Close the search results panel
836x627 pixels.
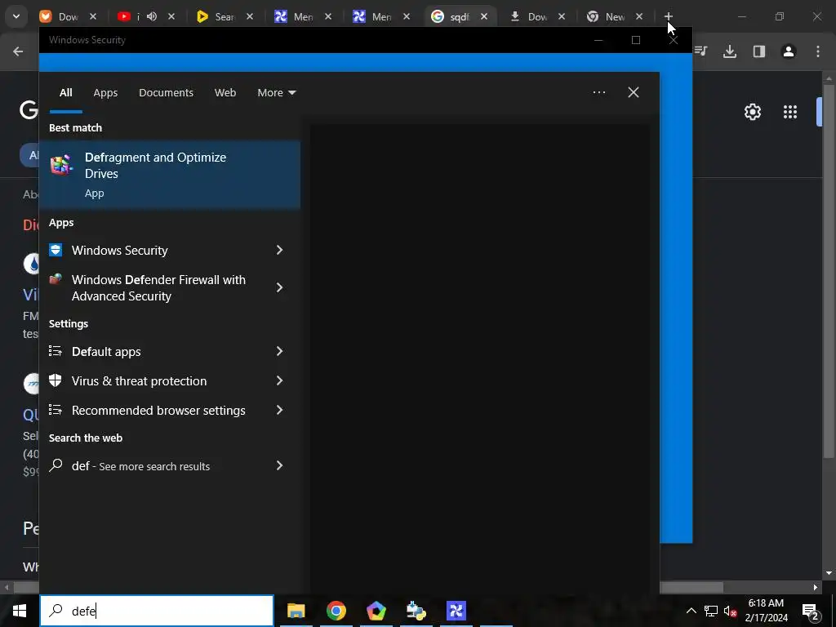point(633,92)
